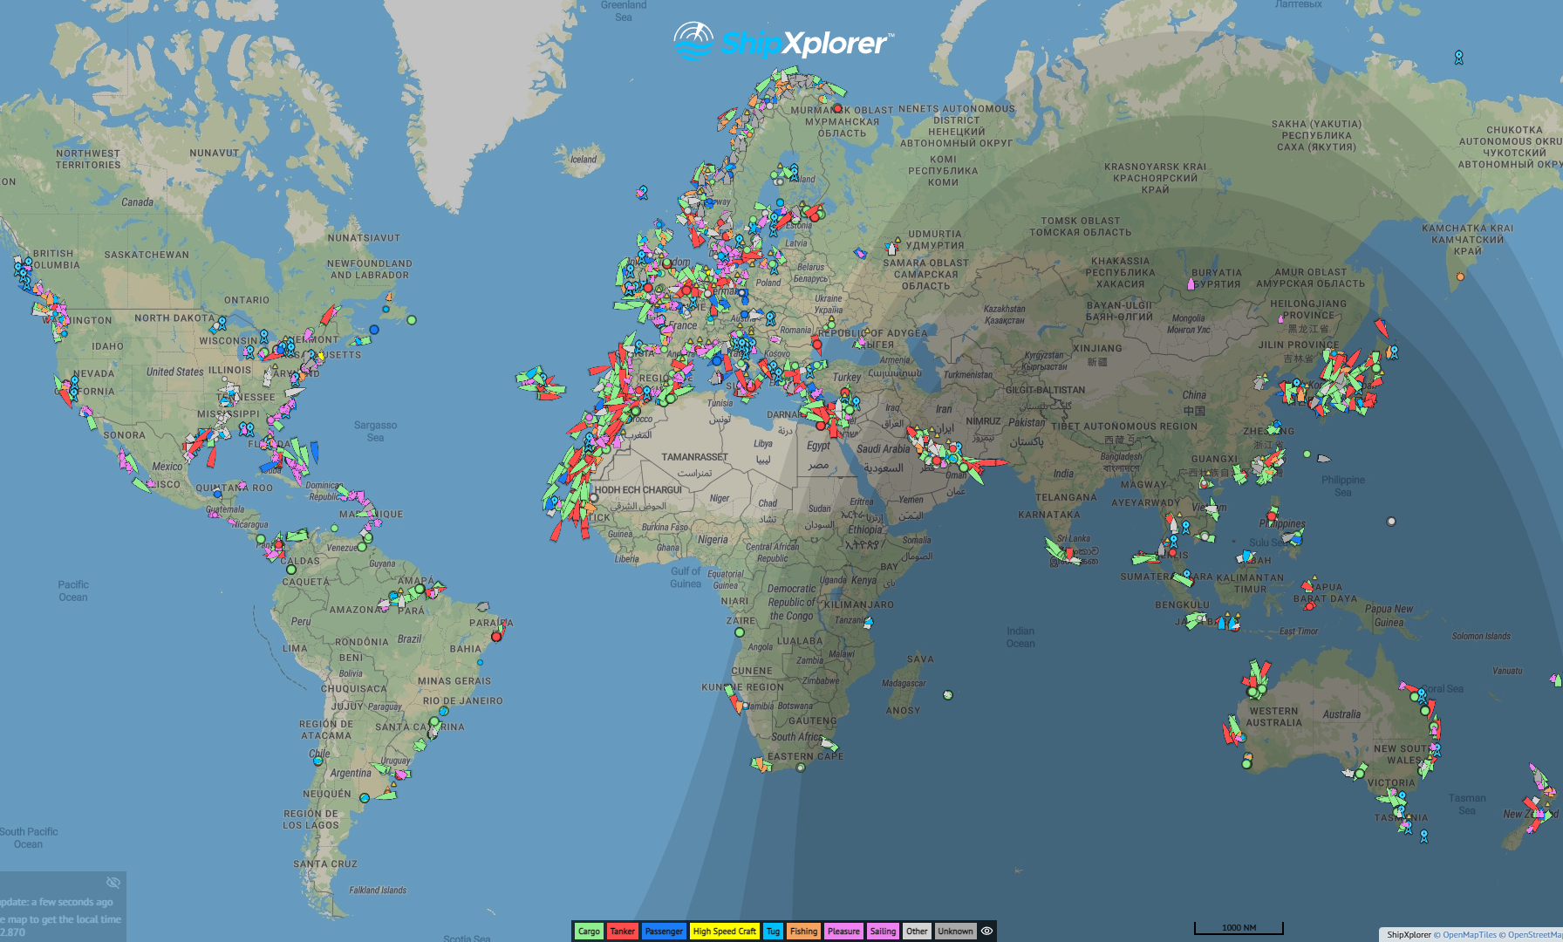This screenshot has height=942, width=1563.
Task: Toggle the Tanker ship filter
Action: (622, 931)
